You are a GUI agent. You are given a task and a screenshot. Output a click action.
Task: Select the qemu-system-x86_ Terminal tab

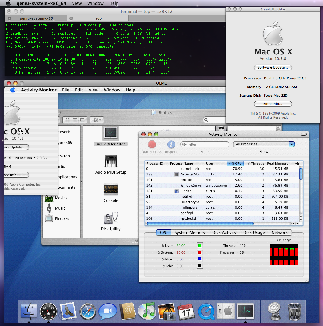pos(36,18)
